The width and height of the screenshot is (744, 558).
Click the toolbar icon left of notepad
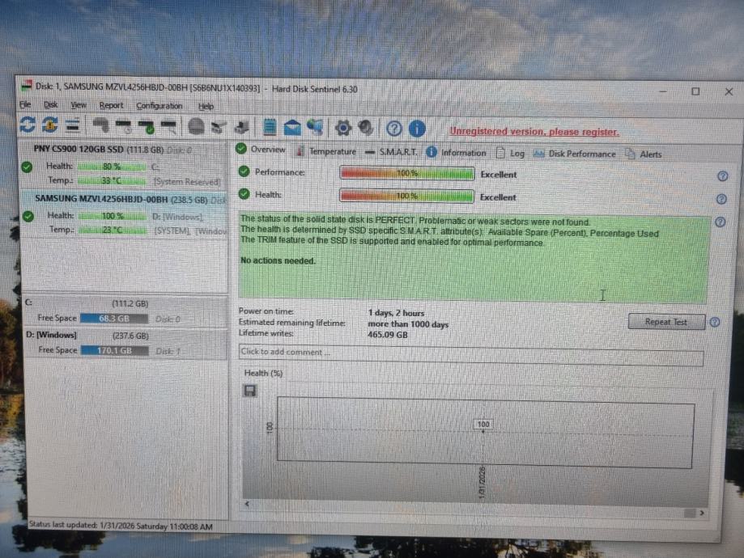click(242, 127)
